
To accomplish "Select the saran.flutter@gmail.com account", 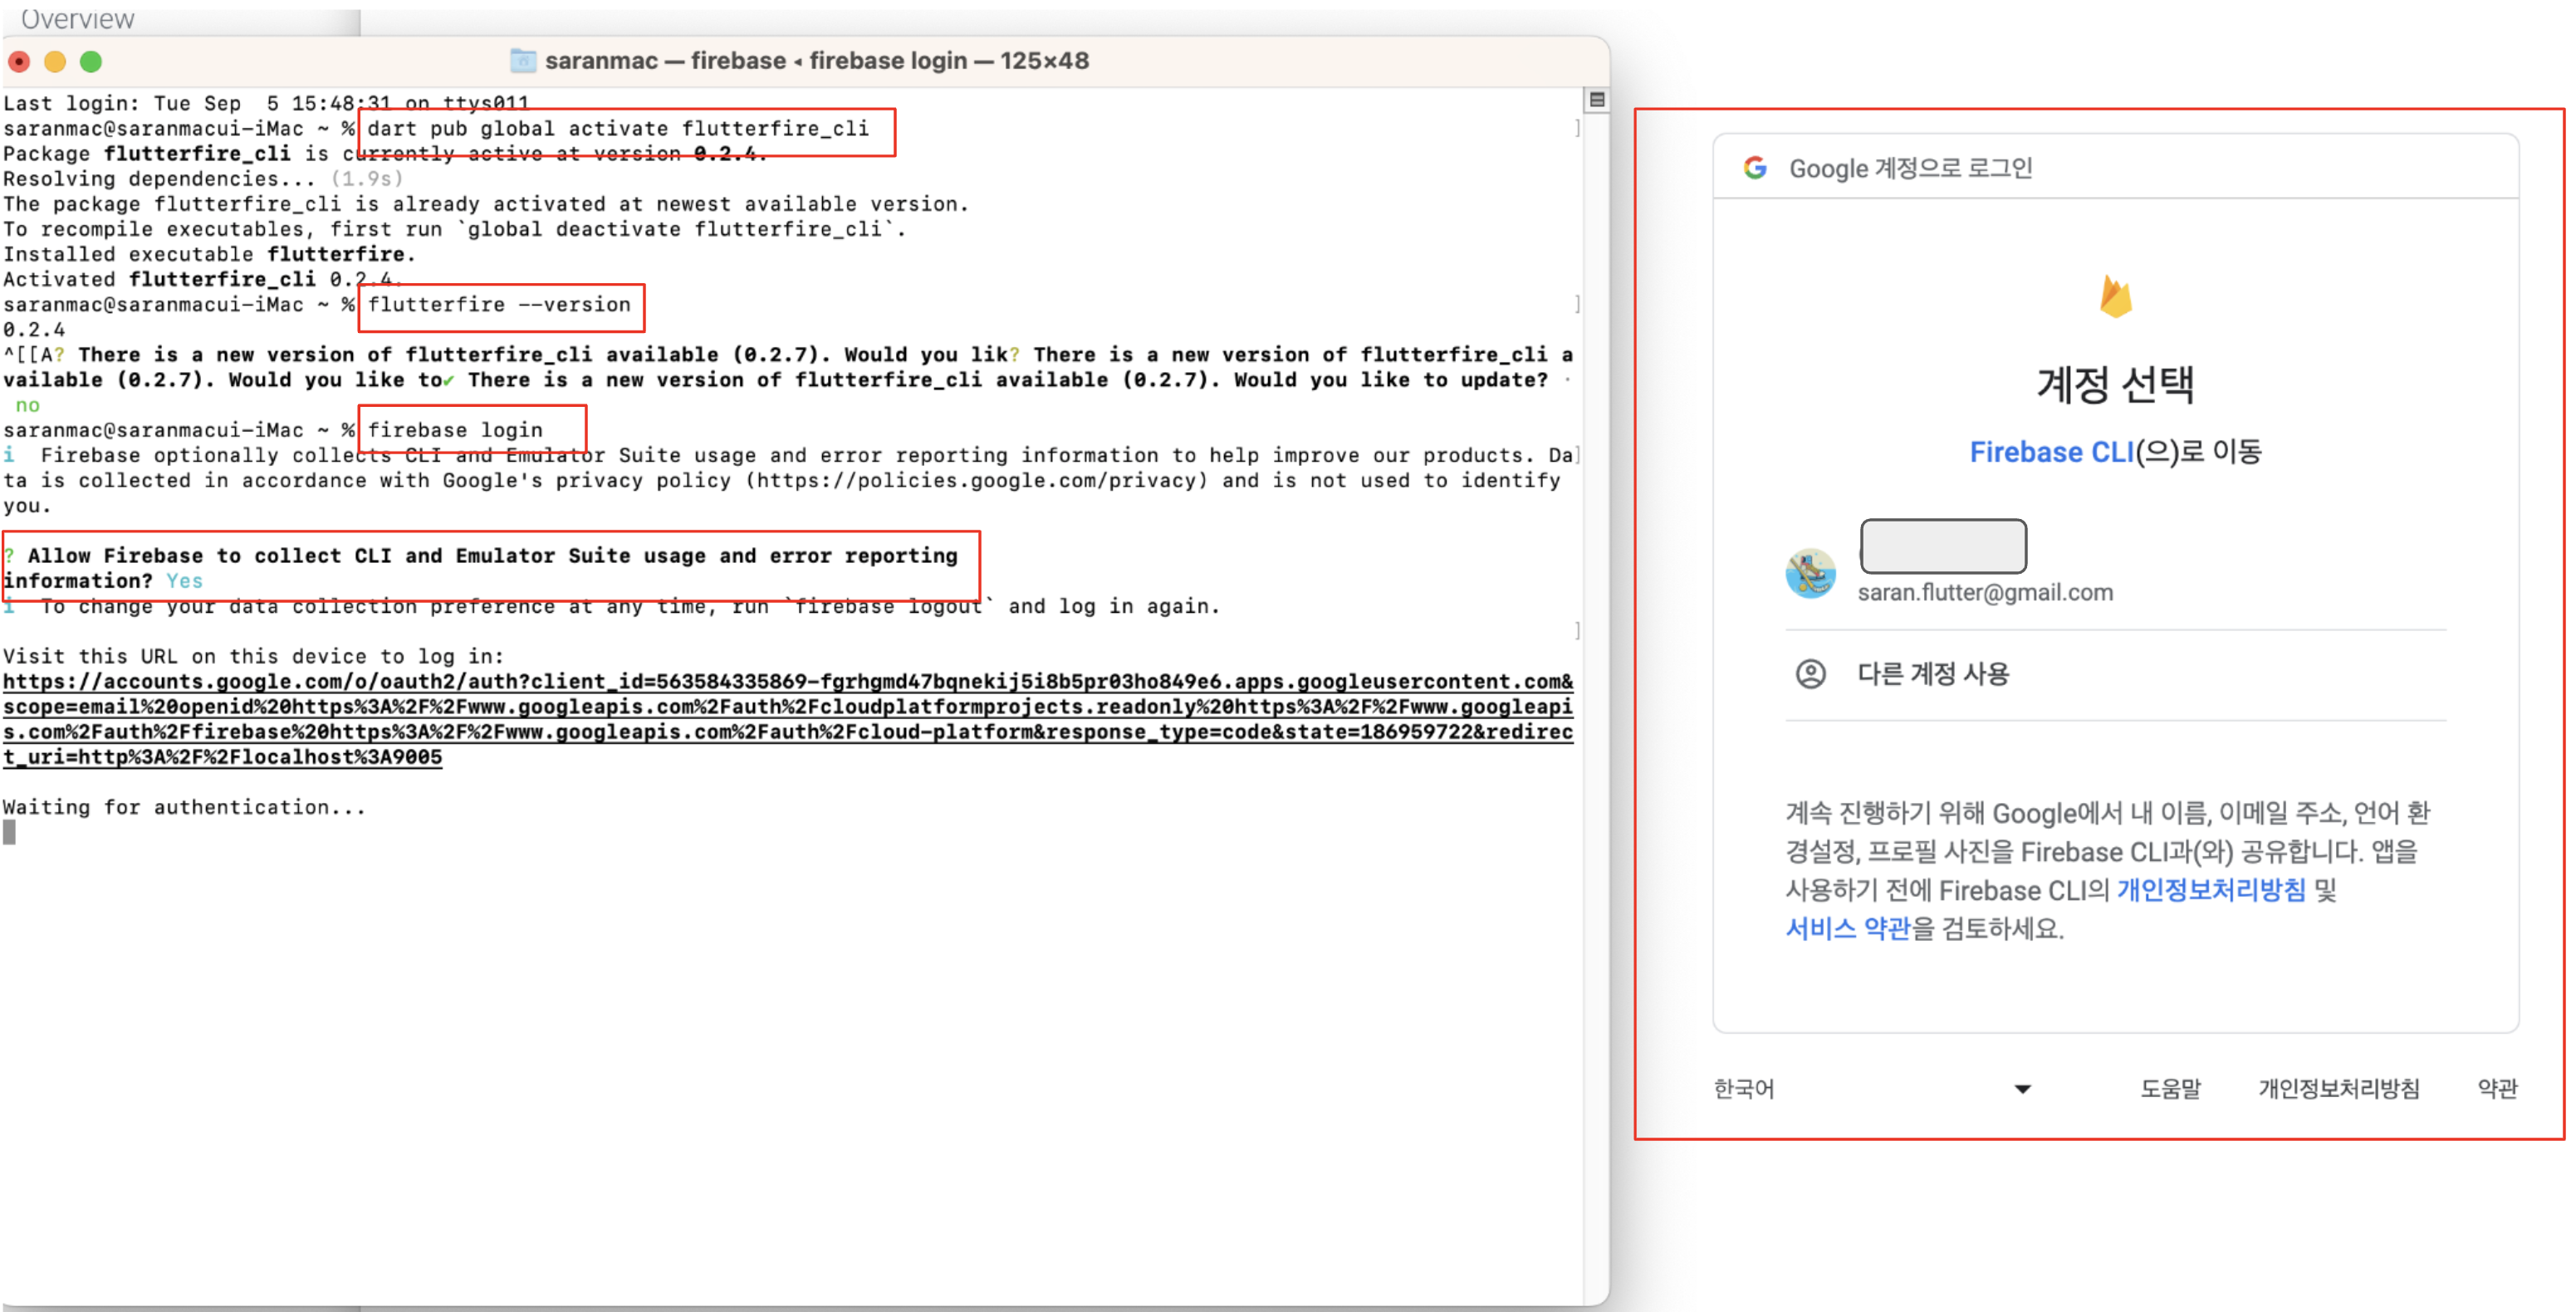I will pos(1984,592).
